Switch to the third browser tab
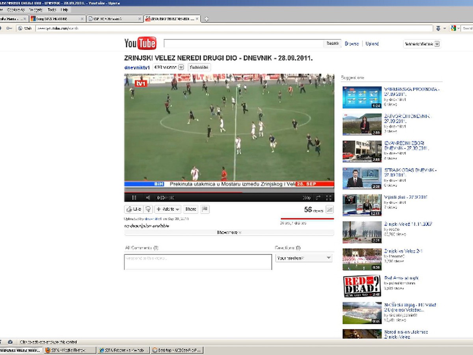Viewport: 473px width, 355px height. pyautogui.click(x=114, y=19)
